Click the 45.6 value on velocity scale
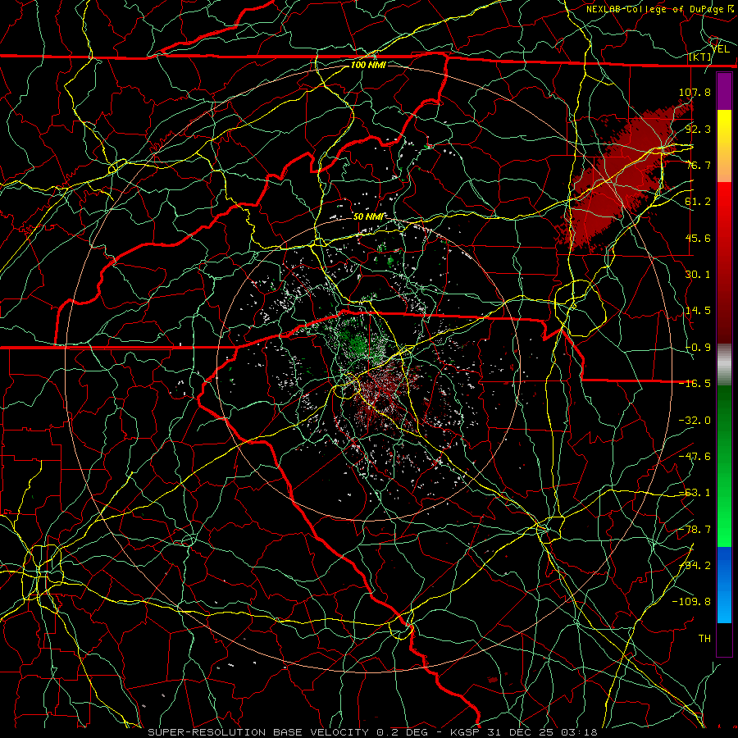Viewport: 738px width, 738px height. click(x=698, y=238)
